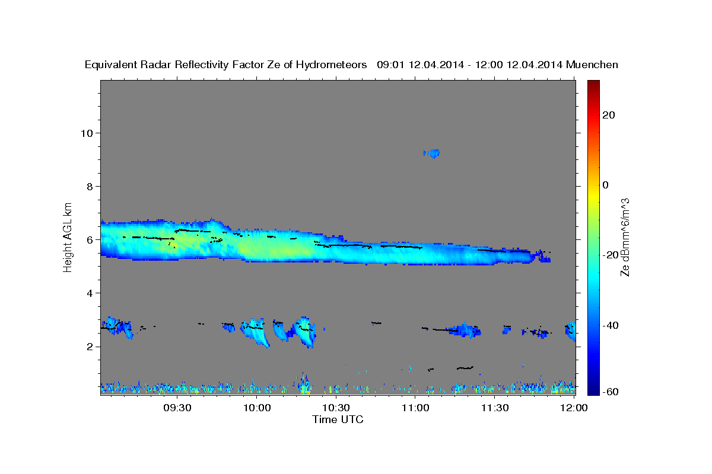Click the height tick label '10'
The height and width of the screenshot is (474, 712).
(x=86, y=133)
